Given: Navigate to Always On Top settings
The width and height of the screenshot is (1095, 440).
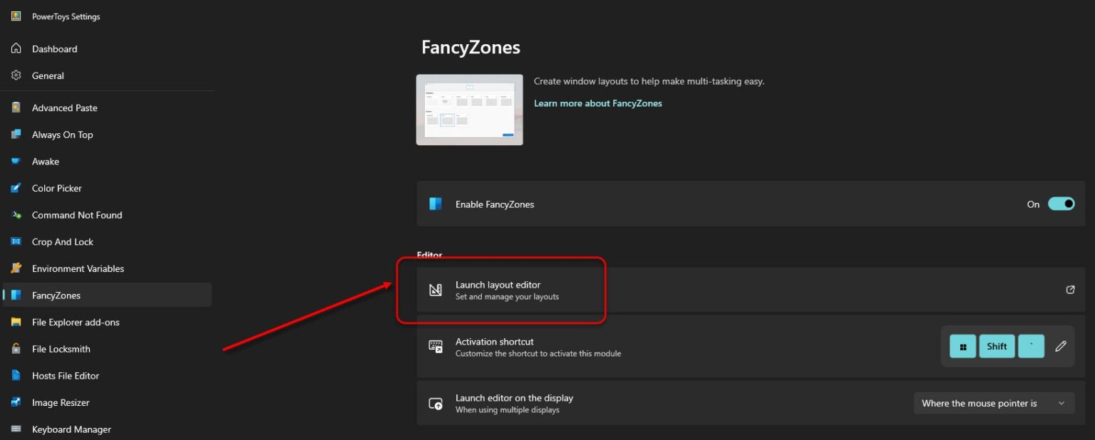Looking at the screenshot, I should point(107,135).
